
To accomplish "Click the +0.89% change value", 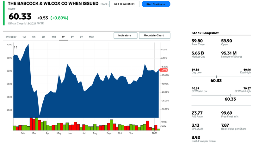I will [59, 18].
